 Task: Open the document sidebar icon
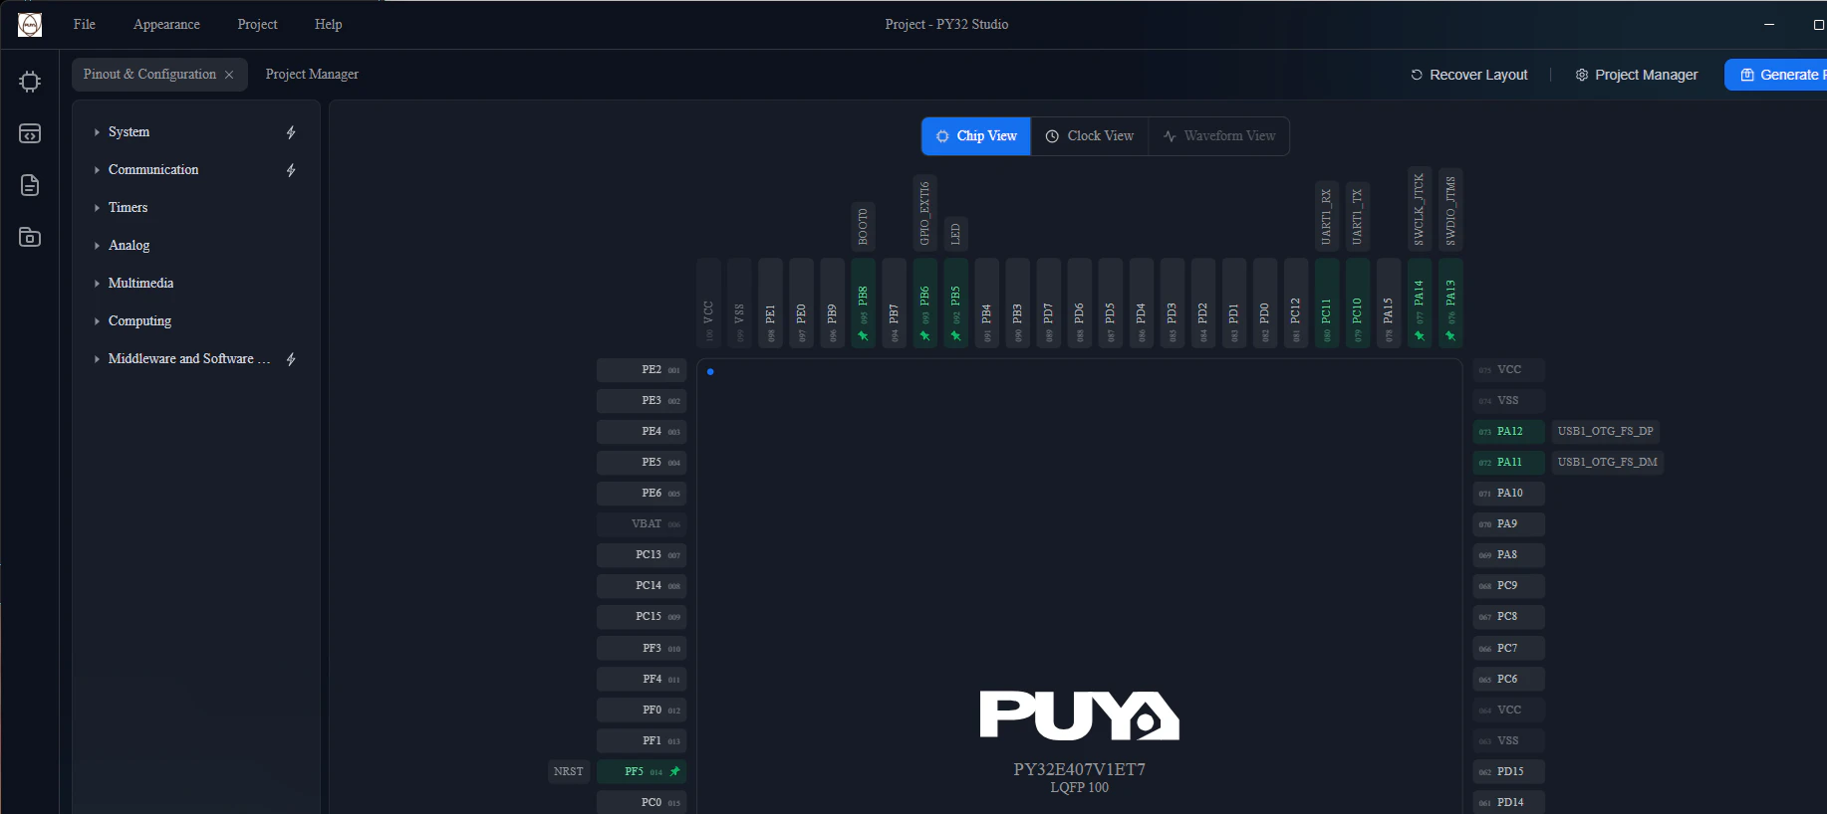point(30,185)
